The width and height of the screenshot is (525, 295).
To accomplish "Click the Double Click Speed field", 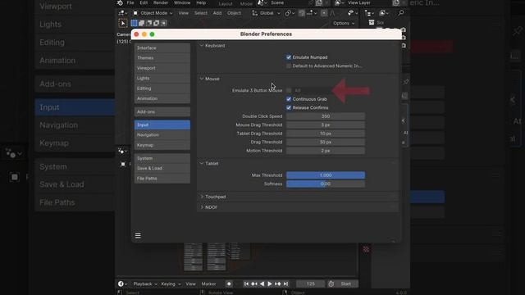I will coord(326,116).
